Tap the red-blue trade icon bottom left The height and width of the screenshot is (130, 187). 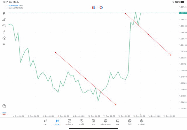[4, 113]
